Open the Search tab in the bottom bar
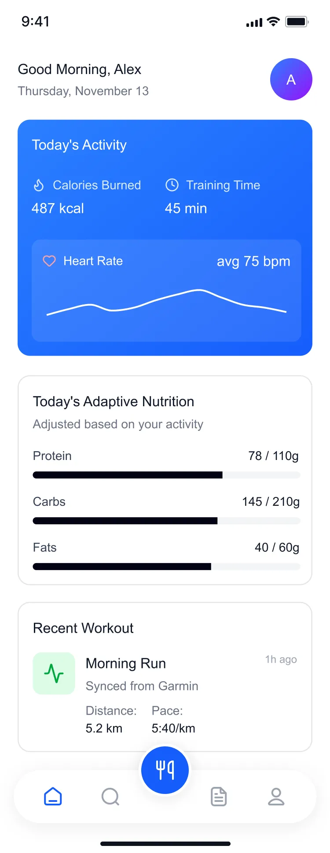330x853 pixels. coord(110,797)
